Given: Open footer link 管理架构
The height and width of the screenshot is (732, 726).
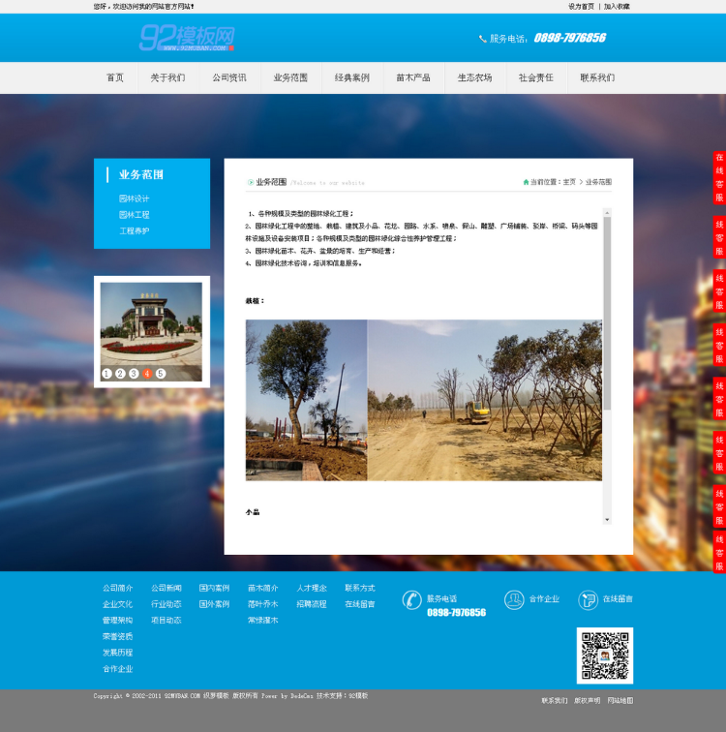Looking at the screenshot, I should [117, 621].
